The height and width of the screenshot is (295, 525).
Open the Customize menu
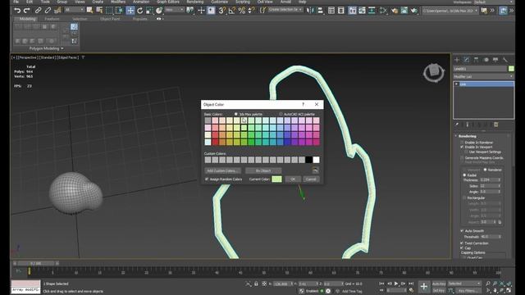tap(219, 2)
